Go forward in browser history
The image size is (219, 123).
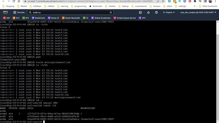9,1
